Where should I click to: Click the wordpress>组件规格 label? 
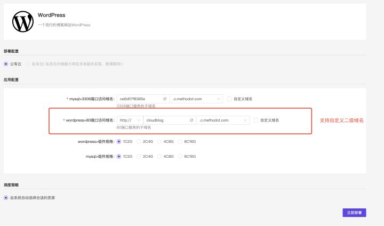click(96, 142)
